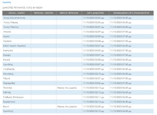Click outage time in the Λιμνάτης row
This screenshot has width=157, height=115.
pos(93,64)
